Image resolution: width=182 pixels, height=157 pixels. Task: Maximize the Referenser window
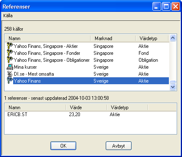coord(166,7)
